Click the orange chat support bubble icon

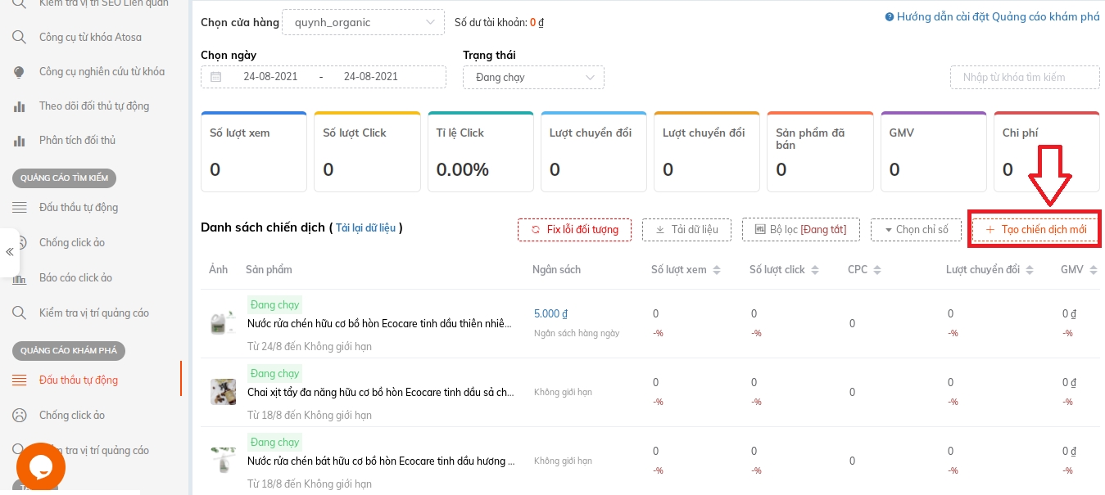[41, 466]
